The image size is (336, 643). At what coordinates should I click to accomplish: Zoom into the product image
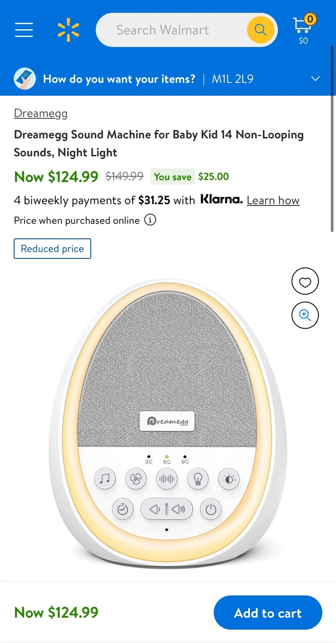click(305, 315)
